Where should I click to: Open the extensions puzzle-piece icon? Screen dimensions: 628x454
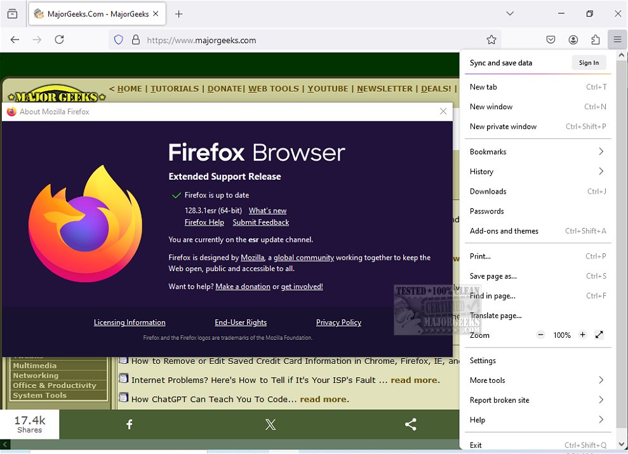point(595,39)
